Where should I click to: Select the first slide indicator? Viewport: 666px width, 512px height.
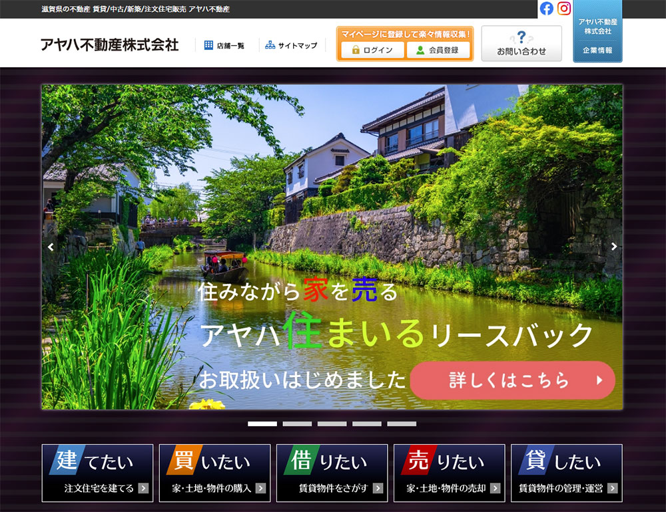(x=262, y=424)
